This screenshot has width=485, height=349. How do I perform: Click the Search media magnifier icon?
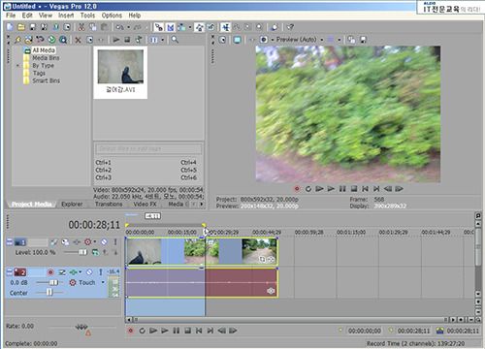(175, 40)
